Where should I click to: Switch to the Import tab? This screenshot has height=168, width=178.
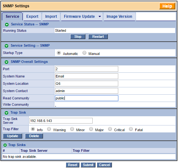pyautogui.click(x=51, y=17)
